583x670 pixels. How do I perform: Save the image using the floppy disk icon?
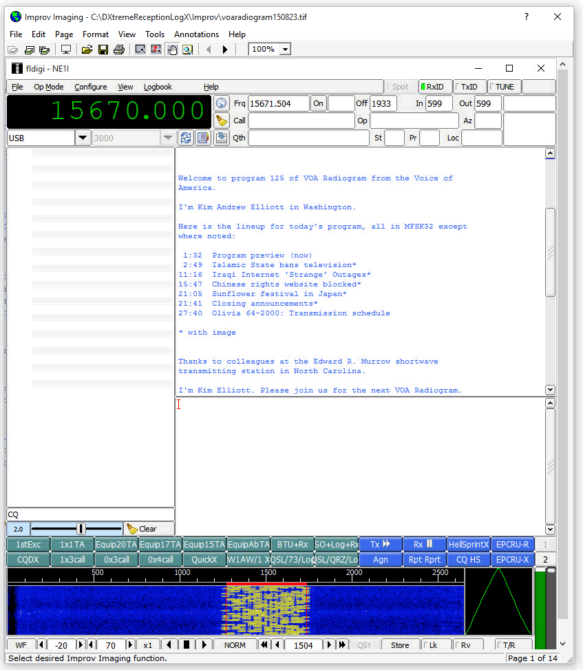(103, 50)
